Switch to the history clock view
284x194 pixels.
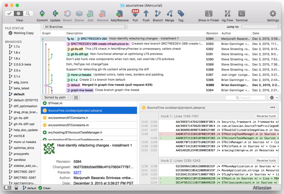(x=18, y=13)
